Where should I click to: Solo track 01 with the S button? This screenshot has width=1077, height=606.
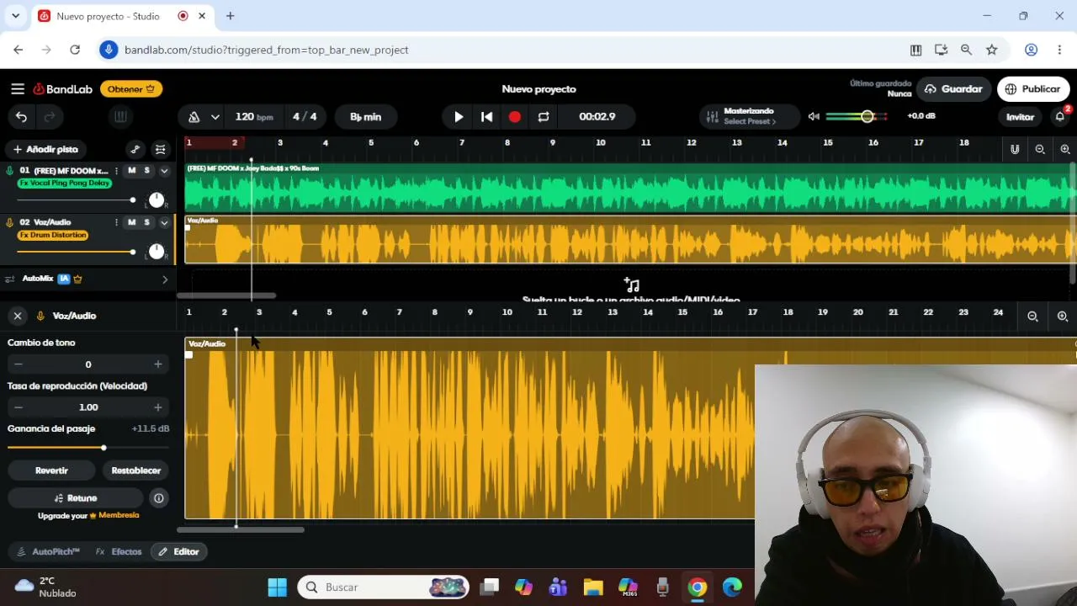coord(146,171)
